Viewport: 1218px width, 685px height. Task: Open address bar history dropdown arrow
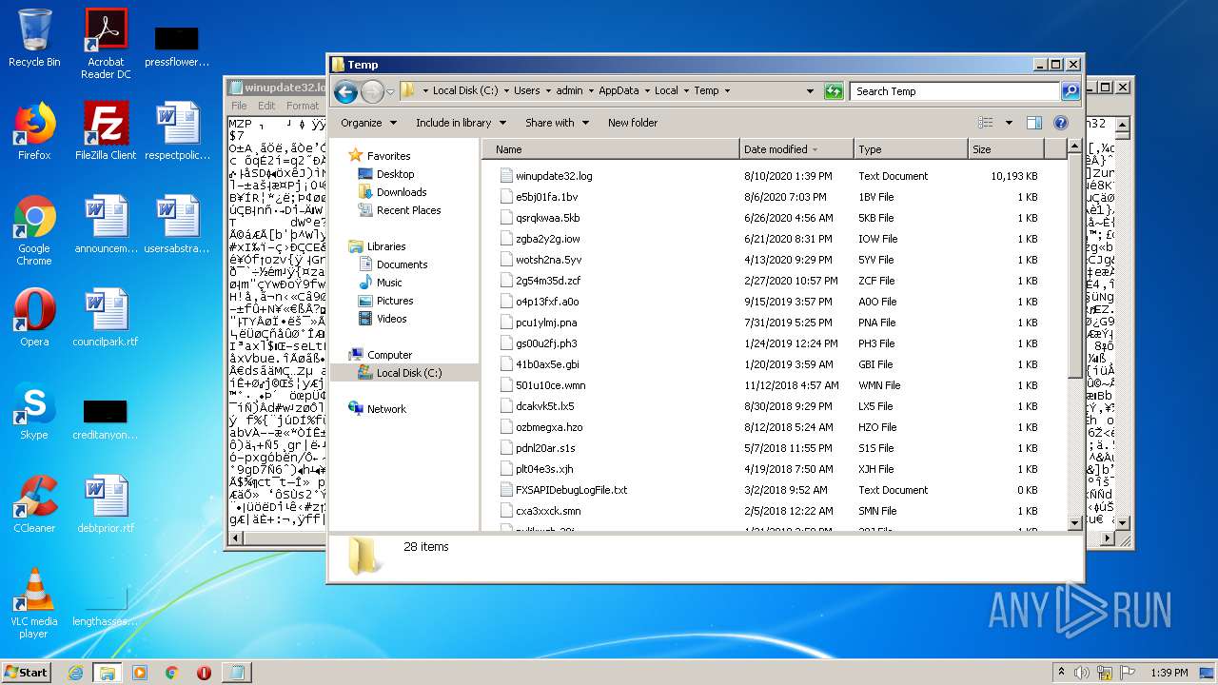(x=810, y=91)
